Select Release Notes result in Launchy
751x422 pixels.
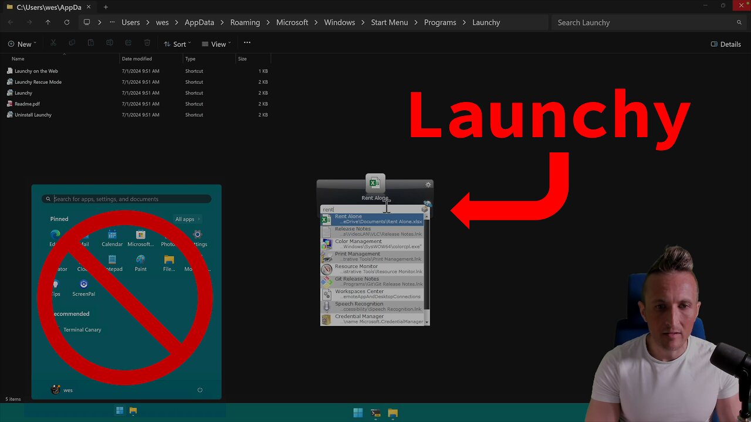click(x=373, y=232)
